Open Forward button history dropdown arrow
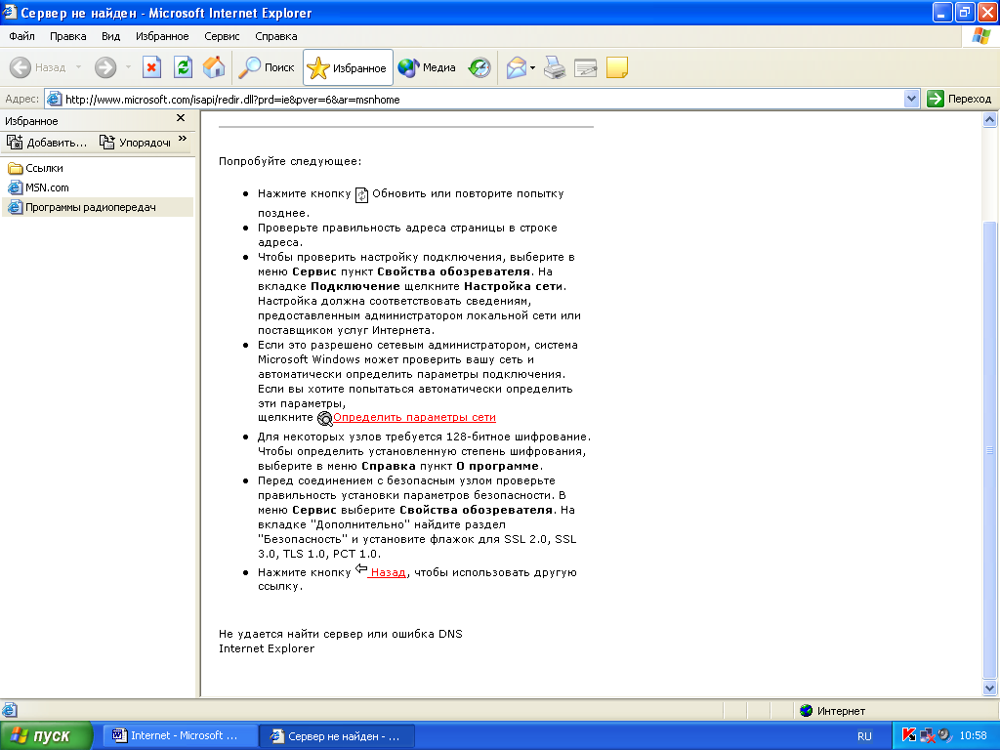 pyautogui.click(x=128, y=67)
